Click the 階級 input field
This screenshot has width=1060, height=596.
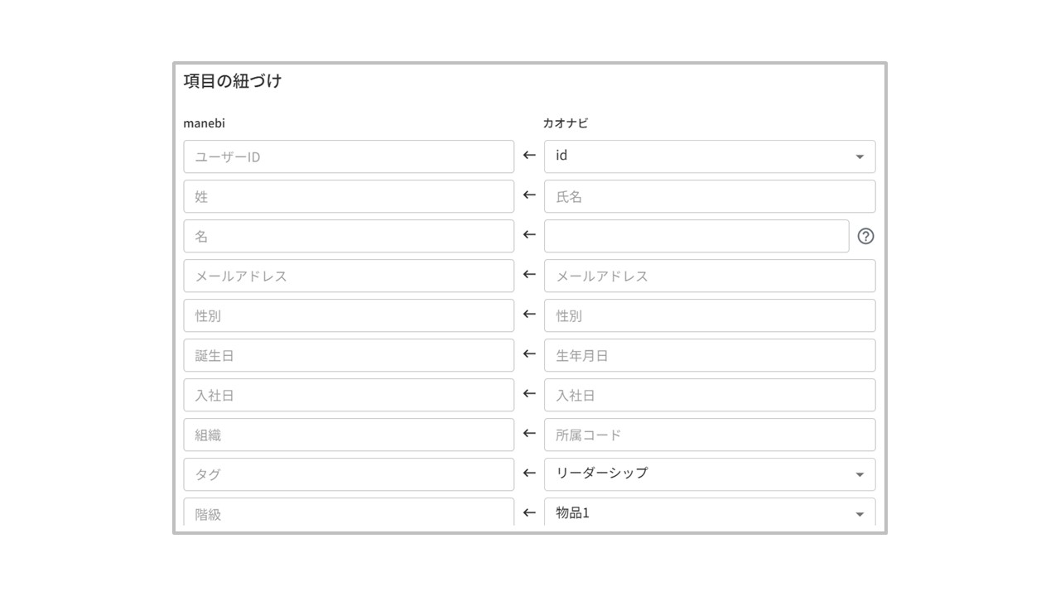[x=349, y=513]
